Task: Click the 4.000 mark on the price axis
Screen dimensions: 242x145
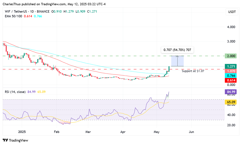Action: [x=231, y=27]
